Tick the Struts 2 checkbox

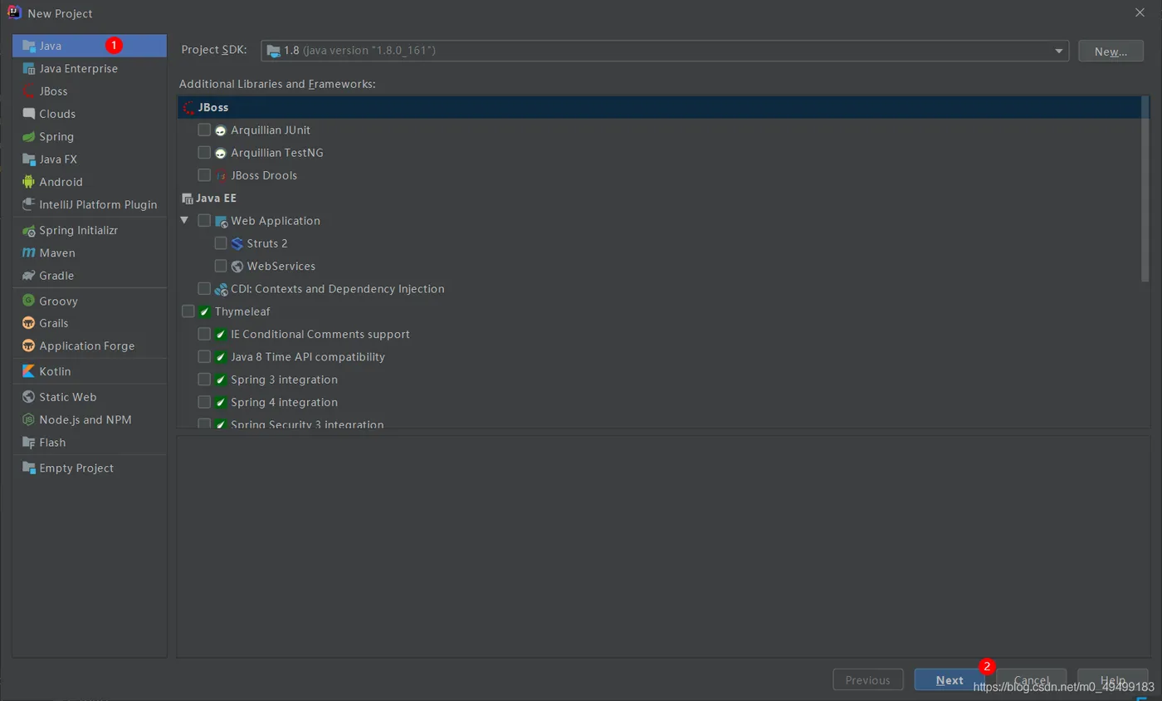coord(221,243)
